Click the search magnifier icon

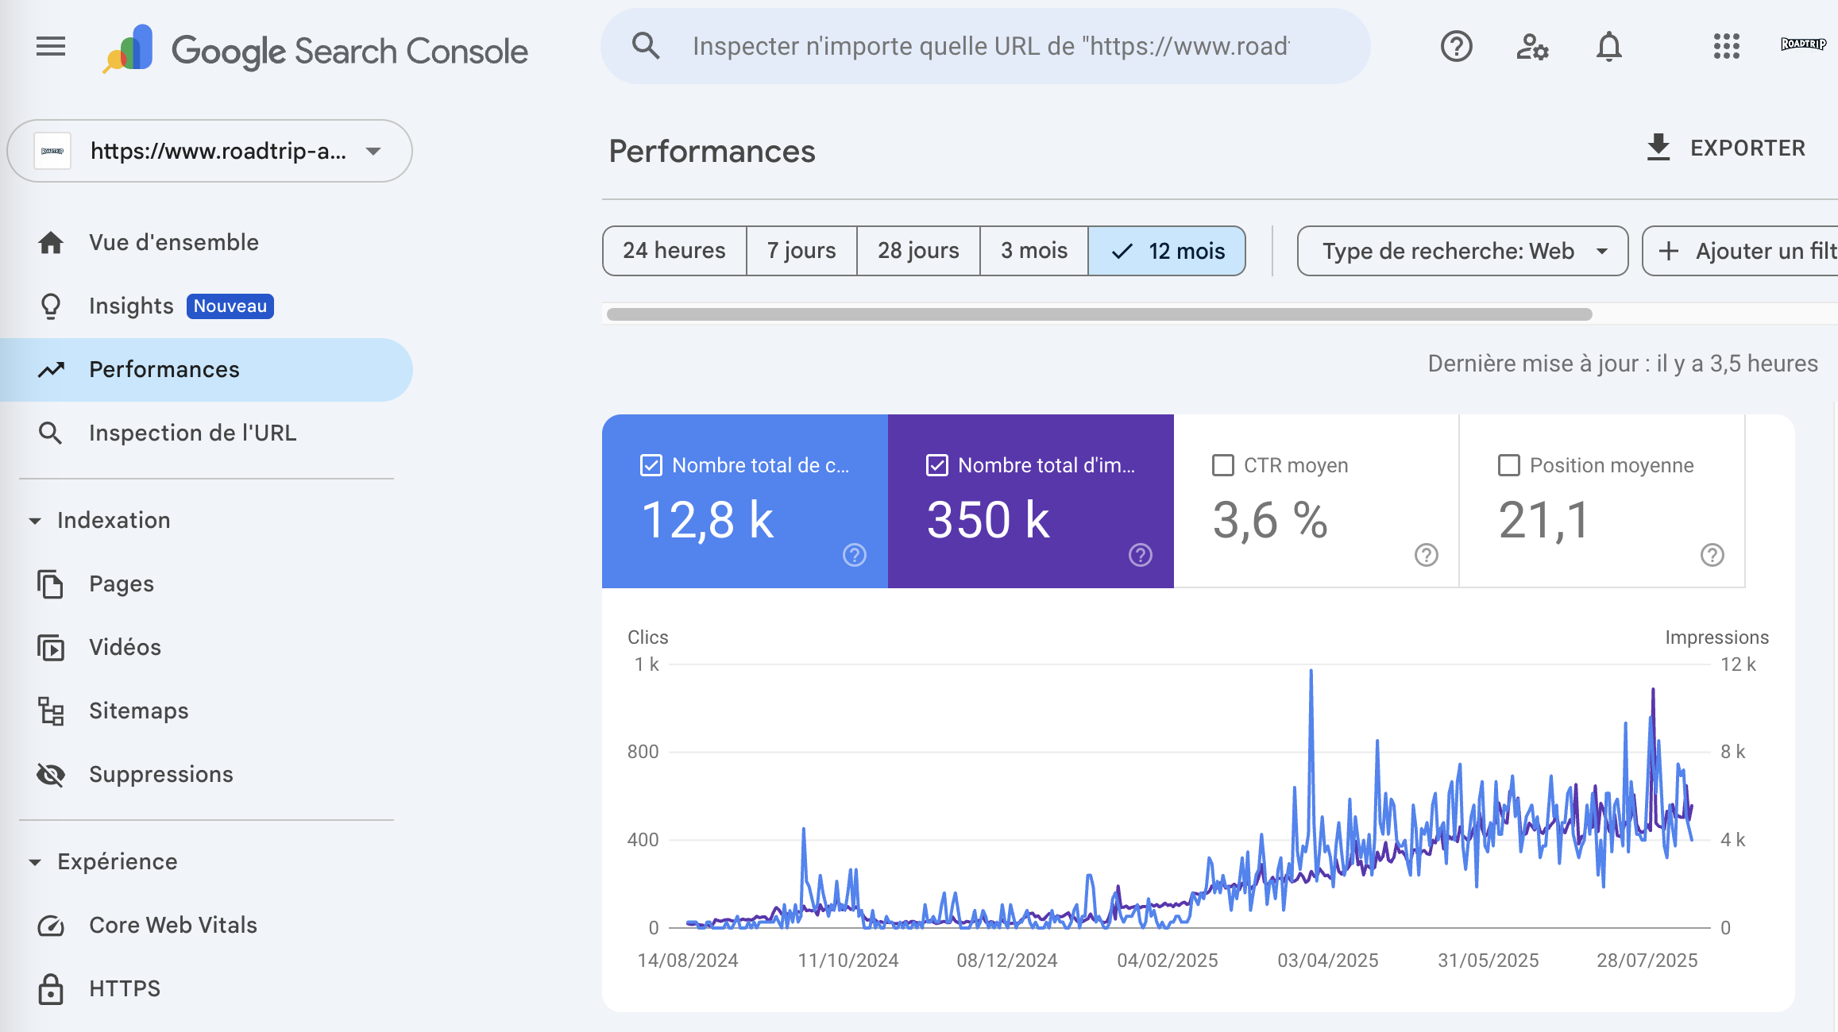[646, 46]
